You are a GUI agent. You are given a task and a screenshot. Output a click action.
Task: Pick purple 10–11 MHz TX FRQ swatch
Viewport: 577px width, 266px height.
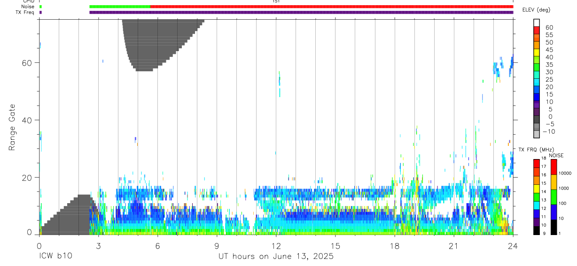[537, 221]
